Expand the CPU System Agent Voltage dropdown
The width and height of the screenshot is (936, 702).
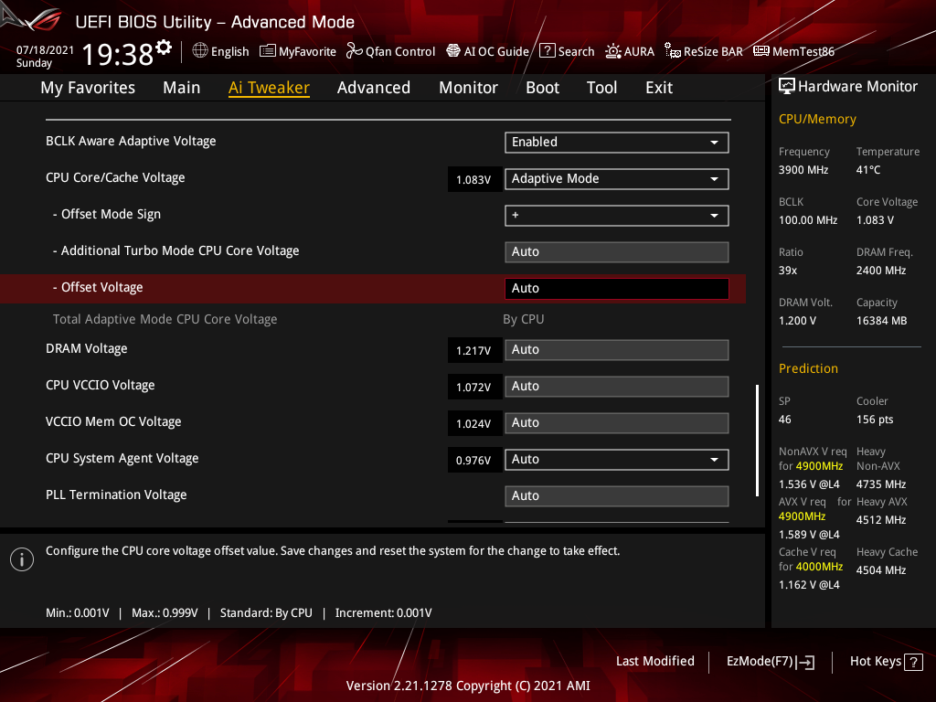pos(616,459)
